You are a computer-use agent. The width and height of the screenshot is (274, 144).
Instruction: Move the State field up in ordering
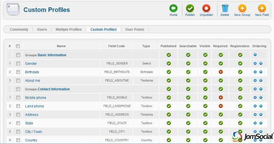(255, 123)
